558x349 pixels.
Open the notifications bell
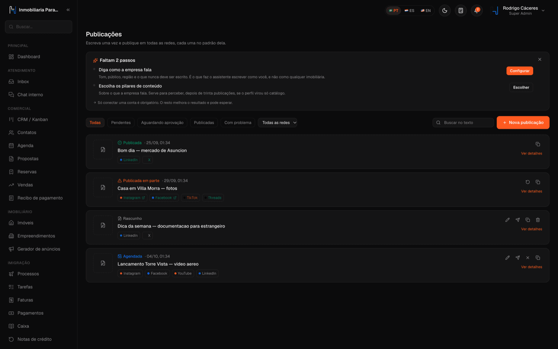(x=477, y=10)
